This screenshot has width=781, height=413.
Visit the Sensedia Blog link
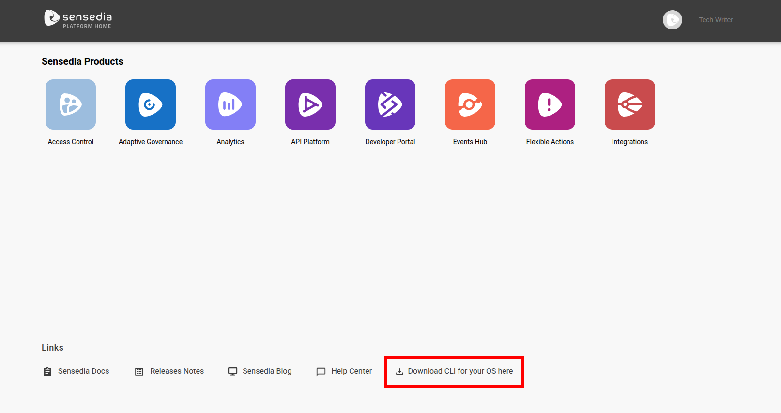click(x=267, y=371)
